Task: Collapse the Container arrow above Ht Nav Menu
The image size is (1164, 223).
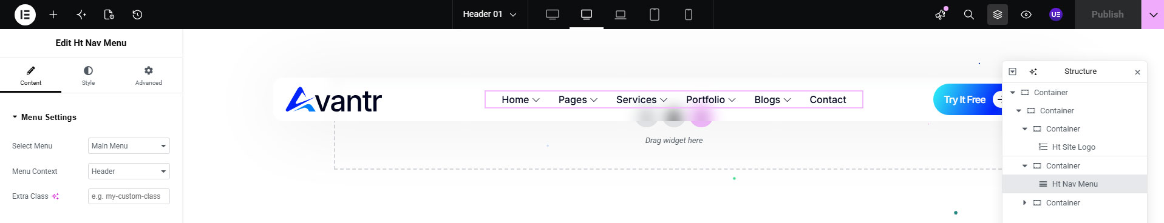Action: (1024, 166)
